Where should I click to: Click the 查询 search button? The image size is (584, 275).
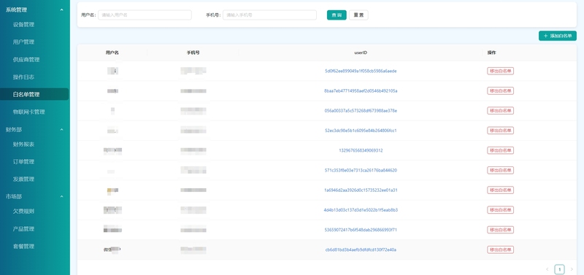coord(337,15)
